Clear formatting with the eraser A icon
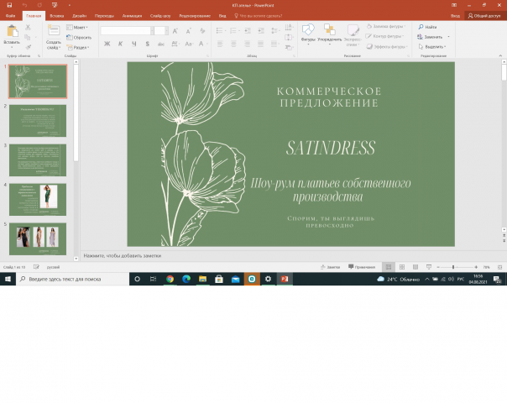 pos(202,31)
